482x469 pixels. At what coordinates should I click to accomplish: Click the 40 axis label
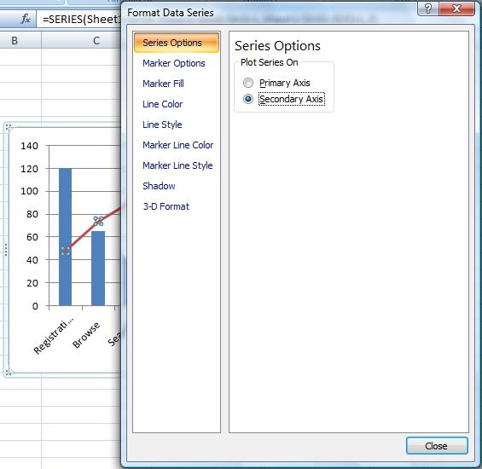coord(32,260)
